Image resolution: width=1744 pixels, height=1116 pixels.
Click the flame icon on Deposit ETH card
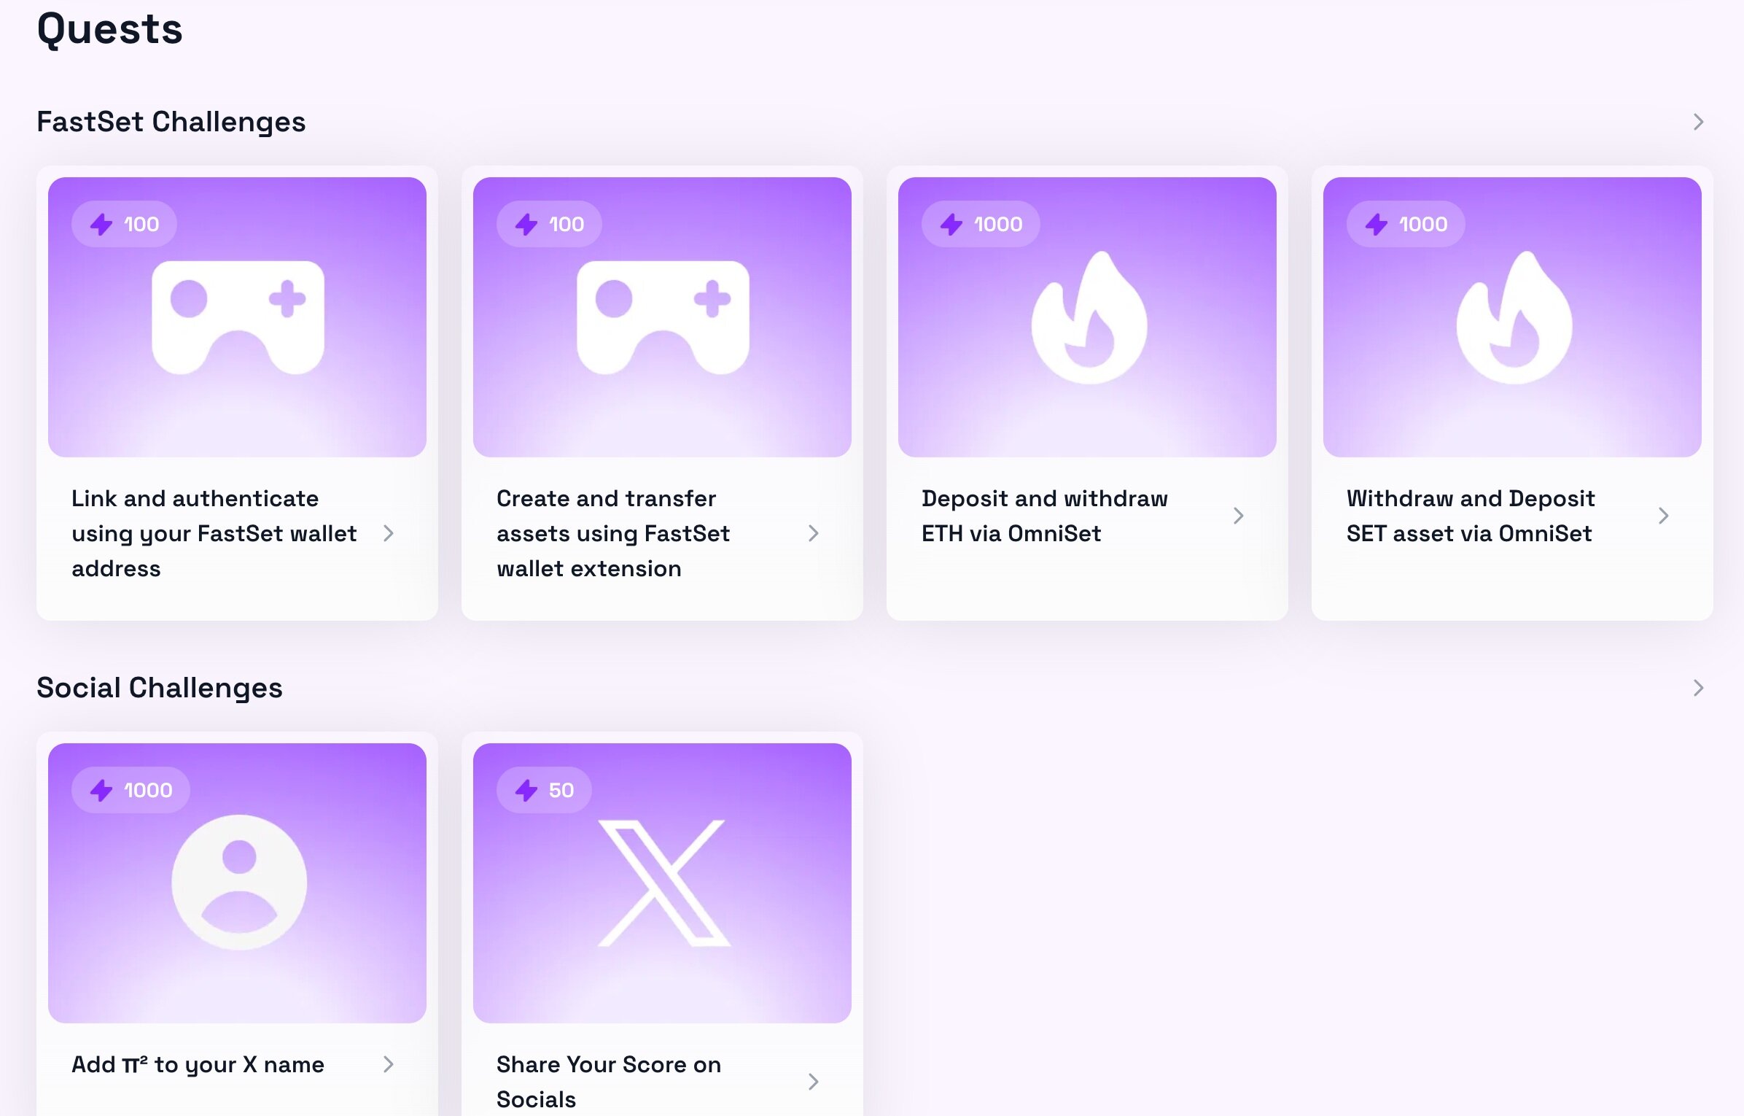click(x=1089, y=317)
